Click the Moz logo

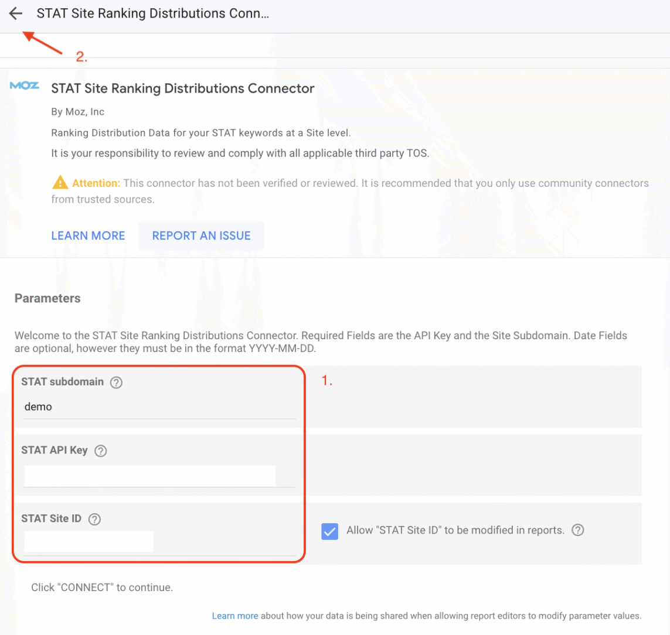pos(25,86)
